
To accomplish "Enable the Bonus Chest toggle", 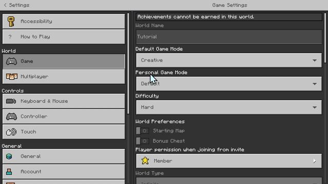I will click(x=142, y=141).
